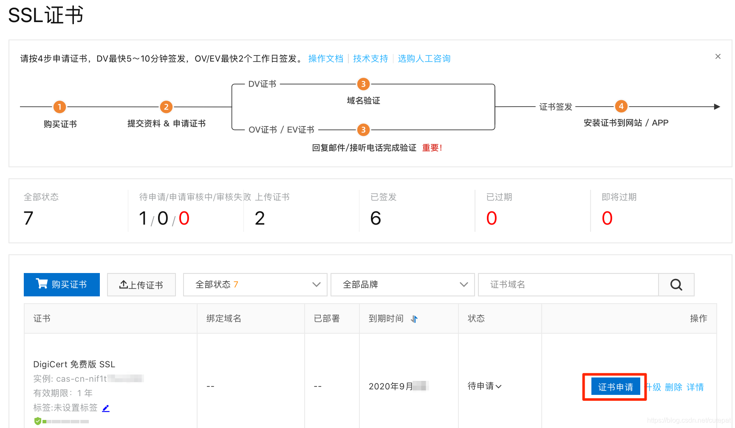Click the 重要! red warning text

point(432,148)
